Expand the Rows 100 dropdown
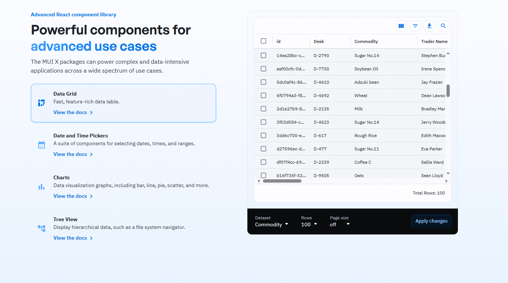The width and height of the screenshot is (508, 283). (309, 224)
